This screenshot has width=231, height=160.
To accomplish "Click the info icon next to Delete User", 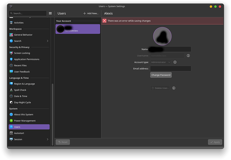I will point(174,88).
